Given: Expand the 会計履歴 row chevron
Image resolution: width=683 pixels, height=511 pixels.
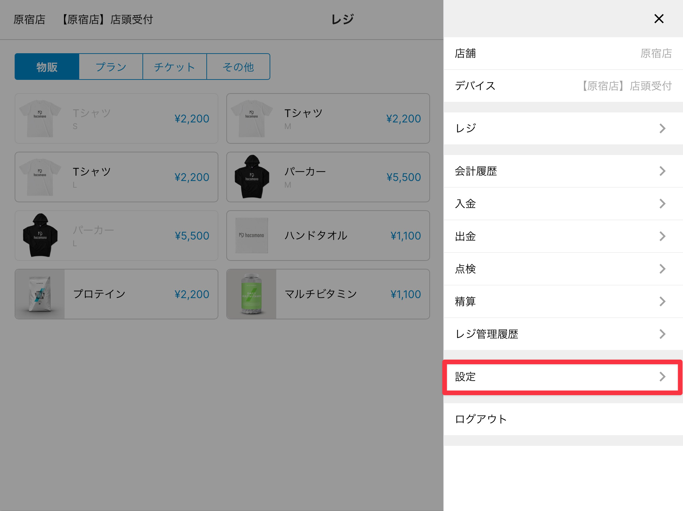Looking at the screenshot, I should click(662, 171).
